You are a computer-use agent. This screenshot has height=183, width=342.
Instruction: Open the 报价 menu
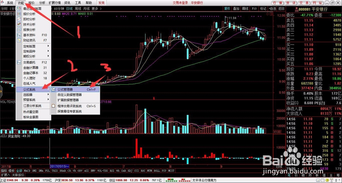(x=31, y=3)
